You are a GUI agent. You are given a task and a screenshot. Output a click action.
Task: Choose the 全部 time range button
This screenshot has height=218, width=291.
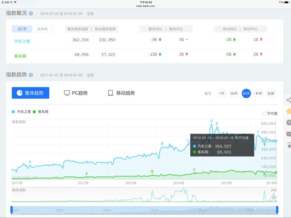click(271, 93)
